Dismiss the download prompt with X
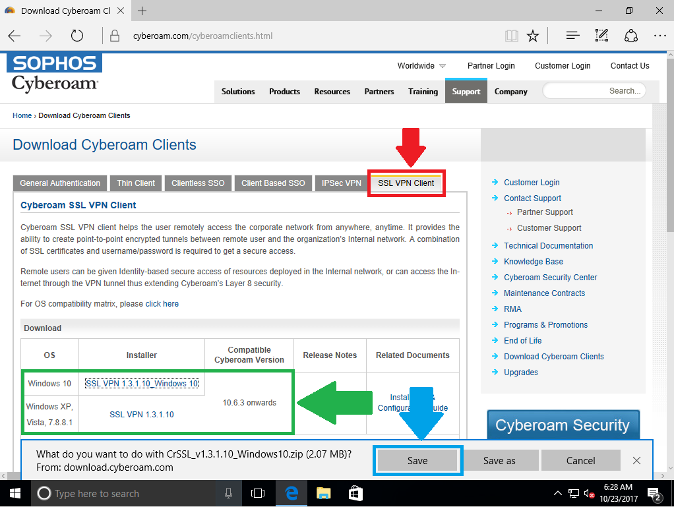Image resolution: width=674 pixels, height=507 pixels. click(636, 461)
